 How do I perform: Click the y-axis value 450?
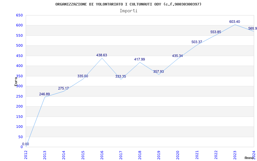pos(19,56)
